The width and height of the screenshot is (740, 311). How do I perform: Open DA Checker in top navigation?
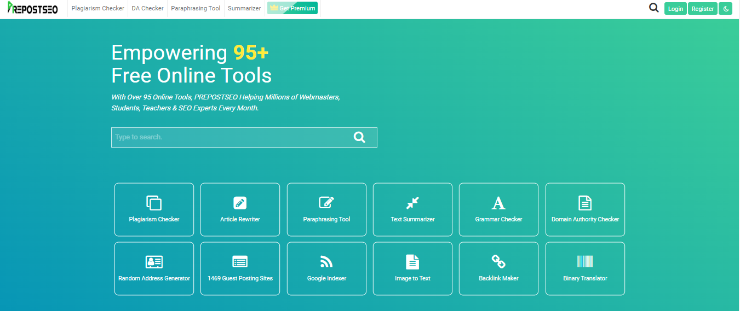(148, 8)
